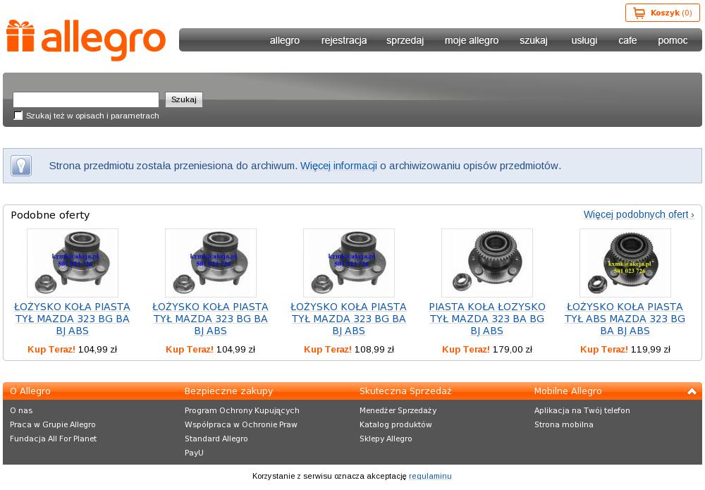Tick 'Szukaj też w opisach i parametrach' checkbox
The height and width of the screenshot is (490, 705).
[18, 116]
